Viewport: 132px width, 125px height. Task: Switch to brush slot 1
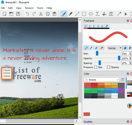tap(86, 26)
